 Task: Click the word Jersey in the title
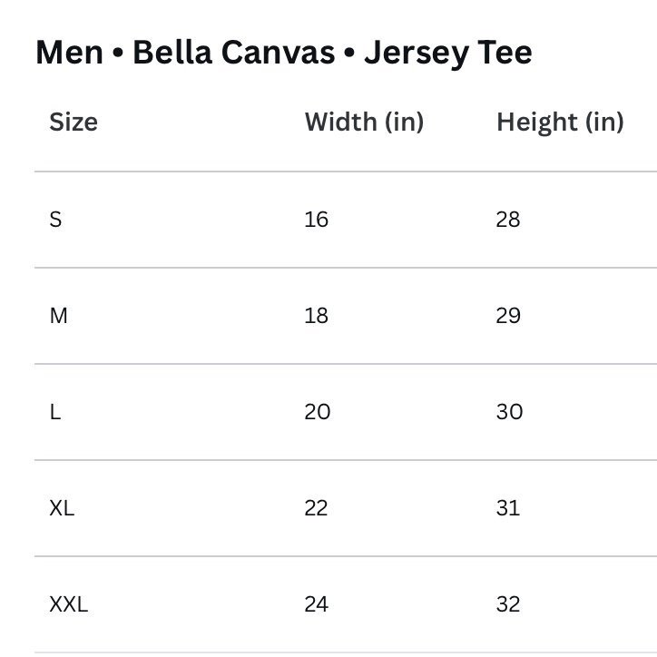pos(417,54)
